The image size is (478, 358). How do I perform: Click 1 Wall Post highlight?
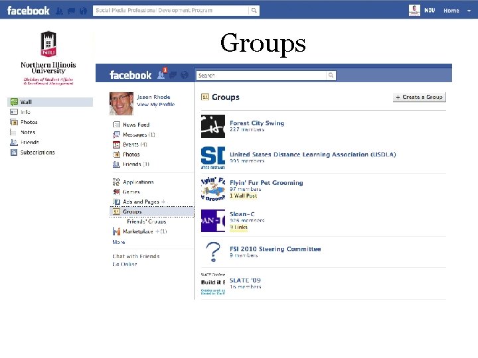point(243,196)
